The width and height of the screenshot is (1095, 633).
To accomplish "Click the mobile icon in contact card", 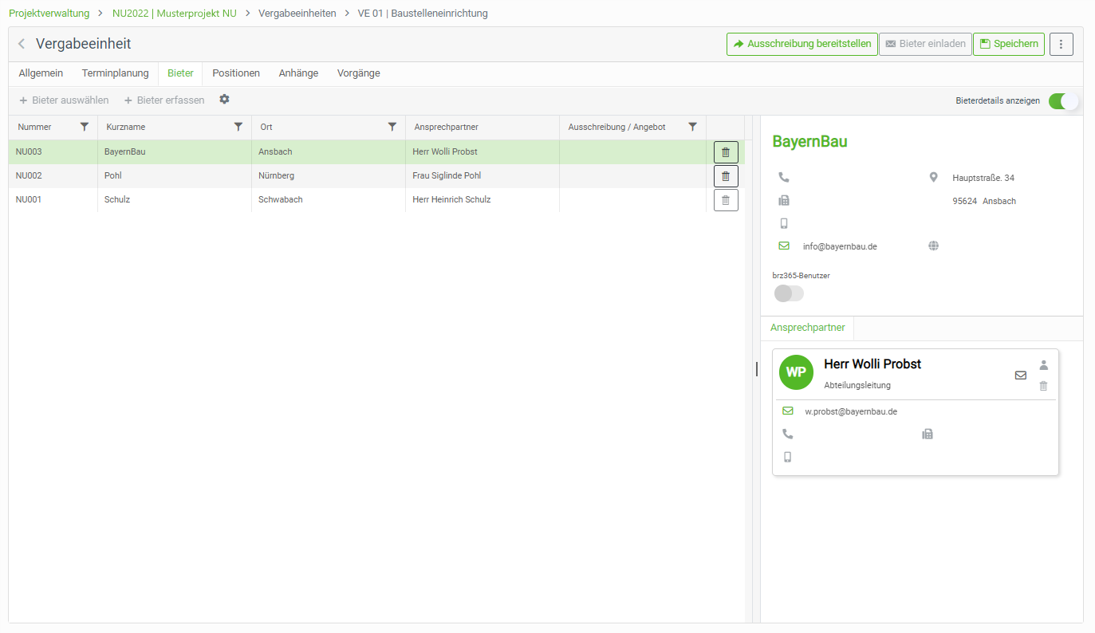I will pyautogui.click(x=788, y=457).
